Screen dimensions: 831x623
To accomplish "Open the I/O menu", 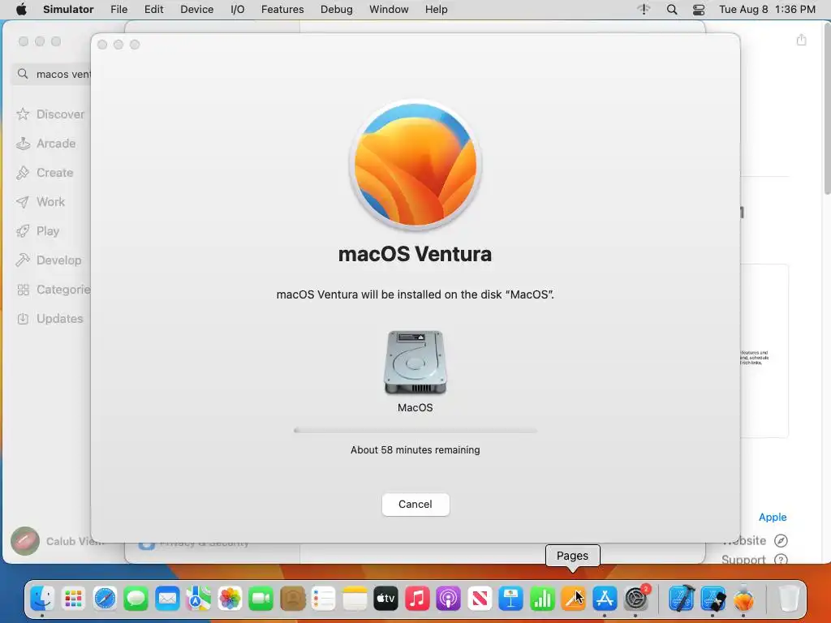I will tap(238, 10).
